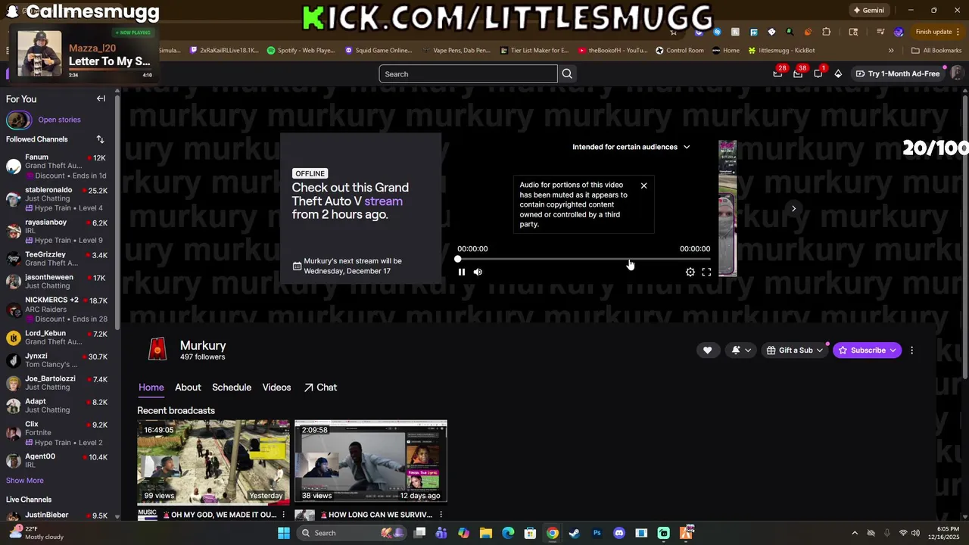Open All Bookmarks folder

(936, 51)
